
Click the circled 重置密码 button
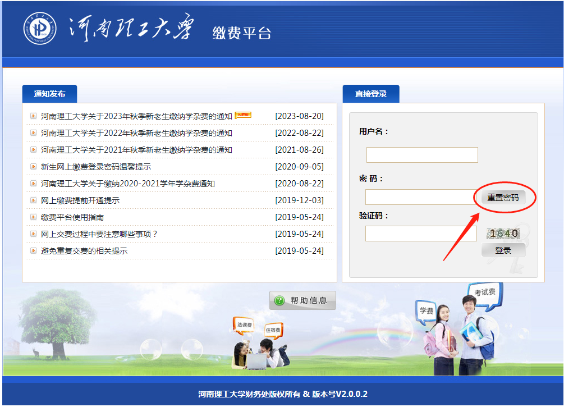(x=505, y=198)
